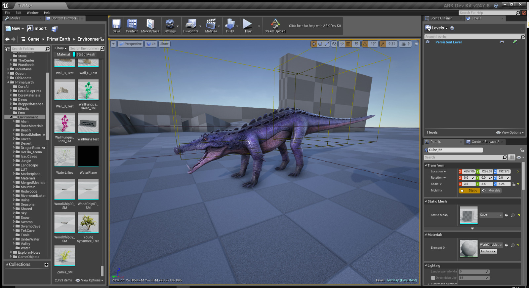Viewport: 529px width, 288px height.
Task: Open Marketplace from the toolbar
Action: [150, 26]
